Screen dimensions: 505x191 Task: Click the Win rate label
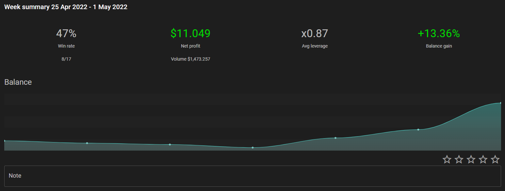[66, 46]
